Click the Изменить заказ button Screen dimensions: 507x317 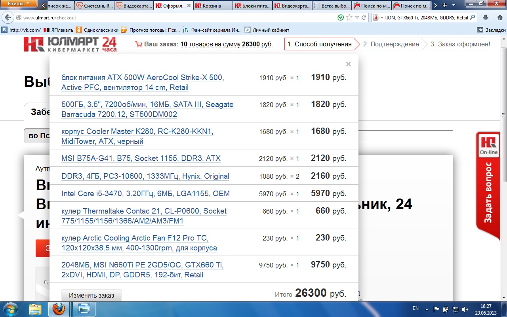(91, 295)
